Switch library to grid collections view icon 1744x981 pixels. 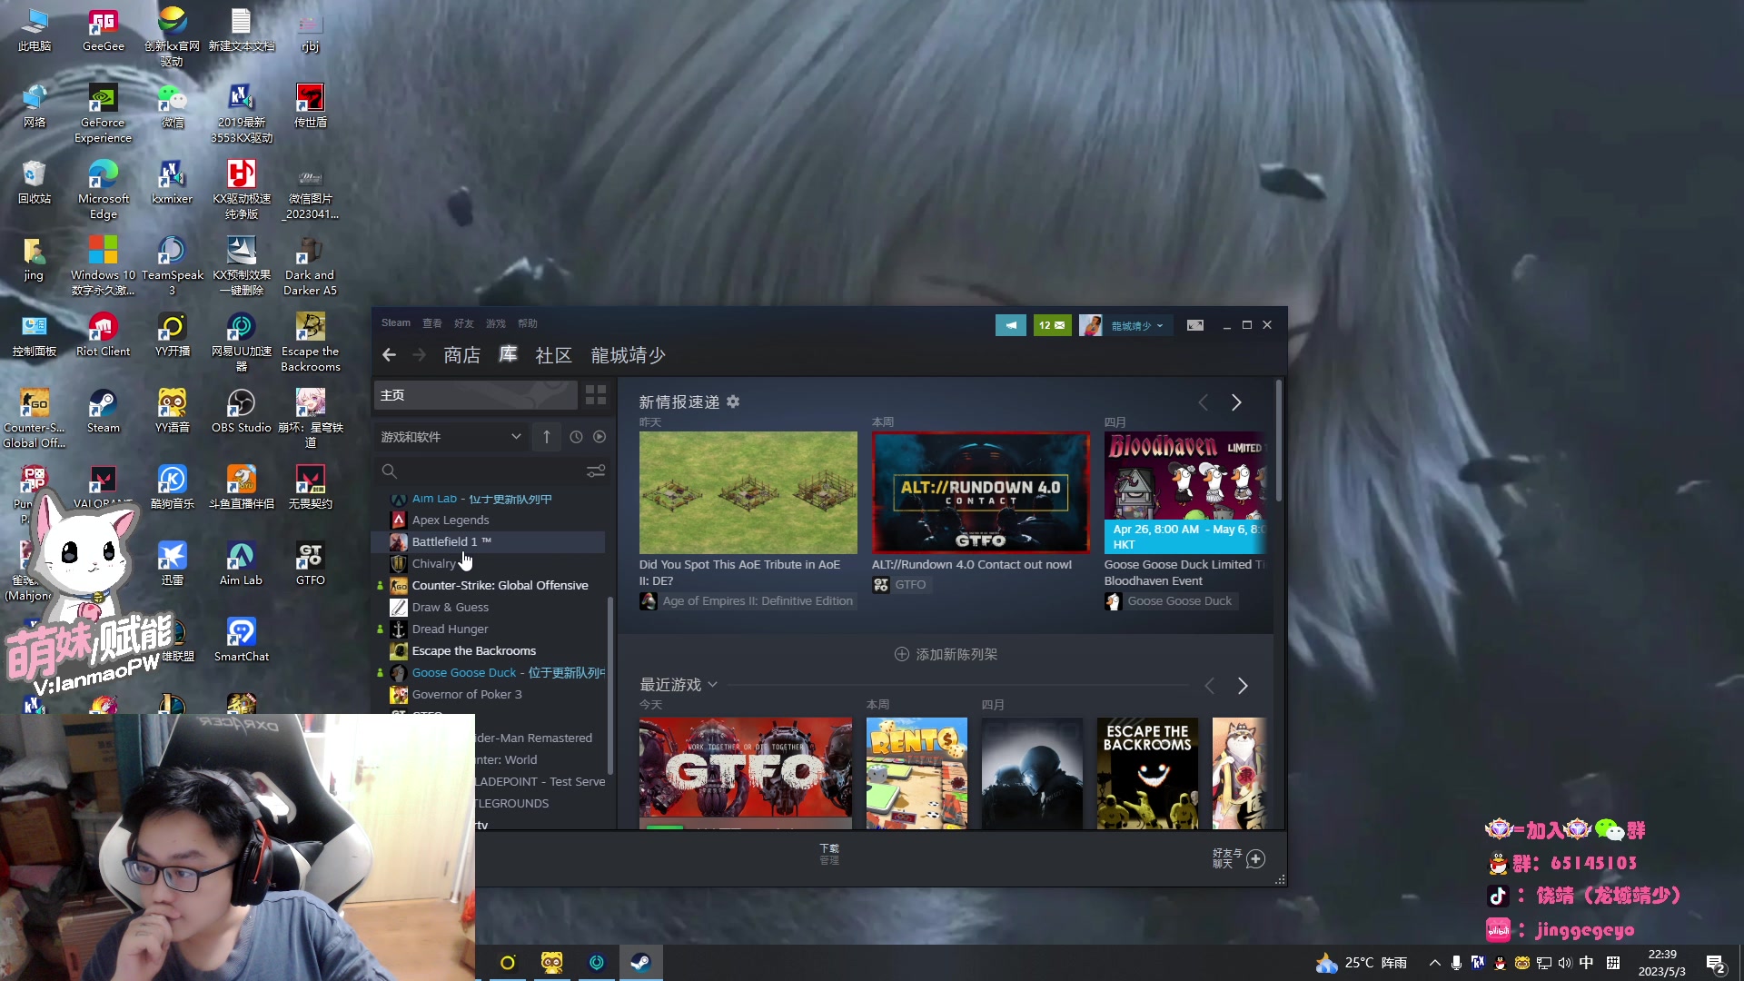coord(596,395)
